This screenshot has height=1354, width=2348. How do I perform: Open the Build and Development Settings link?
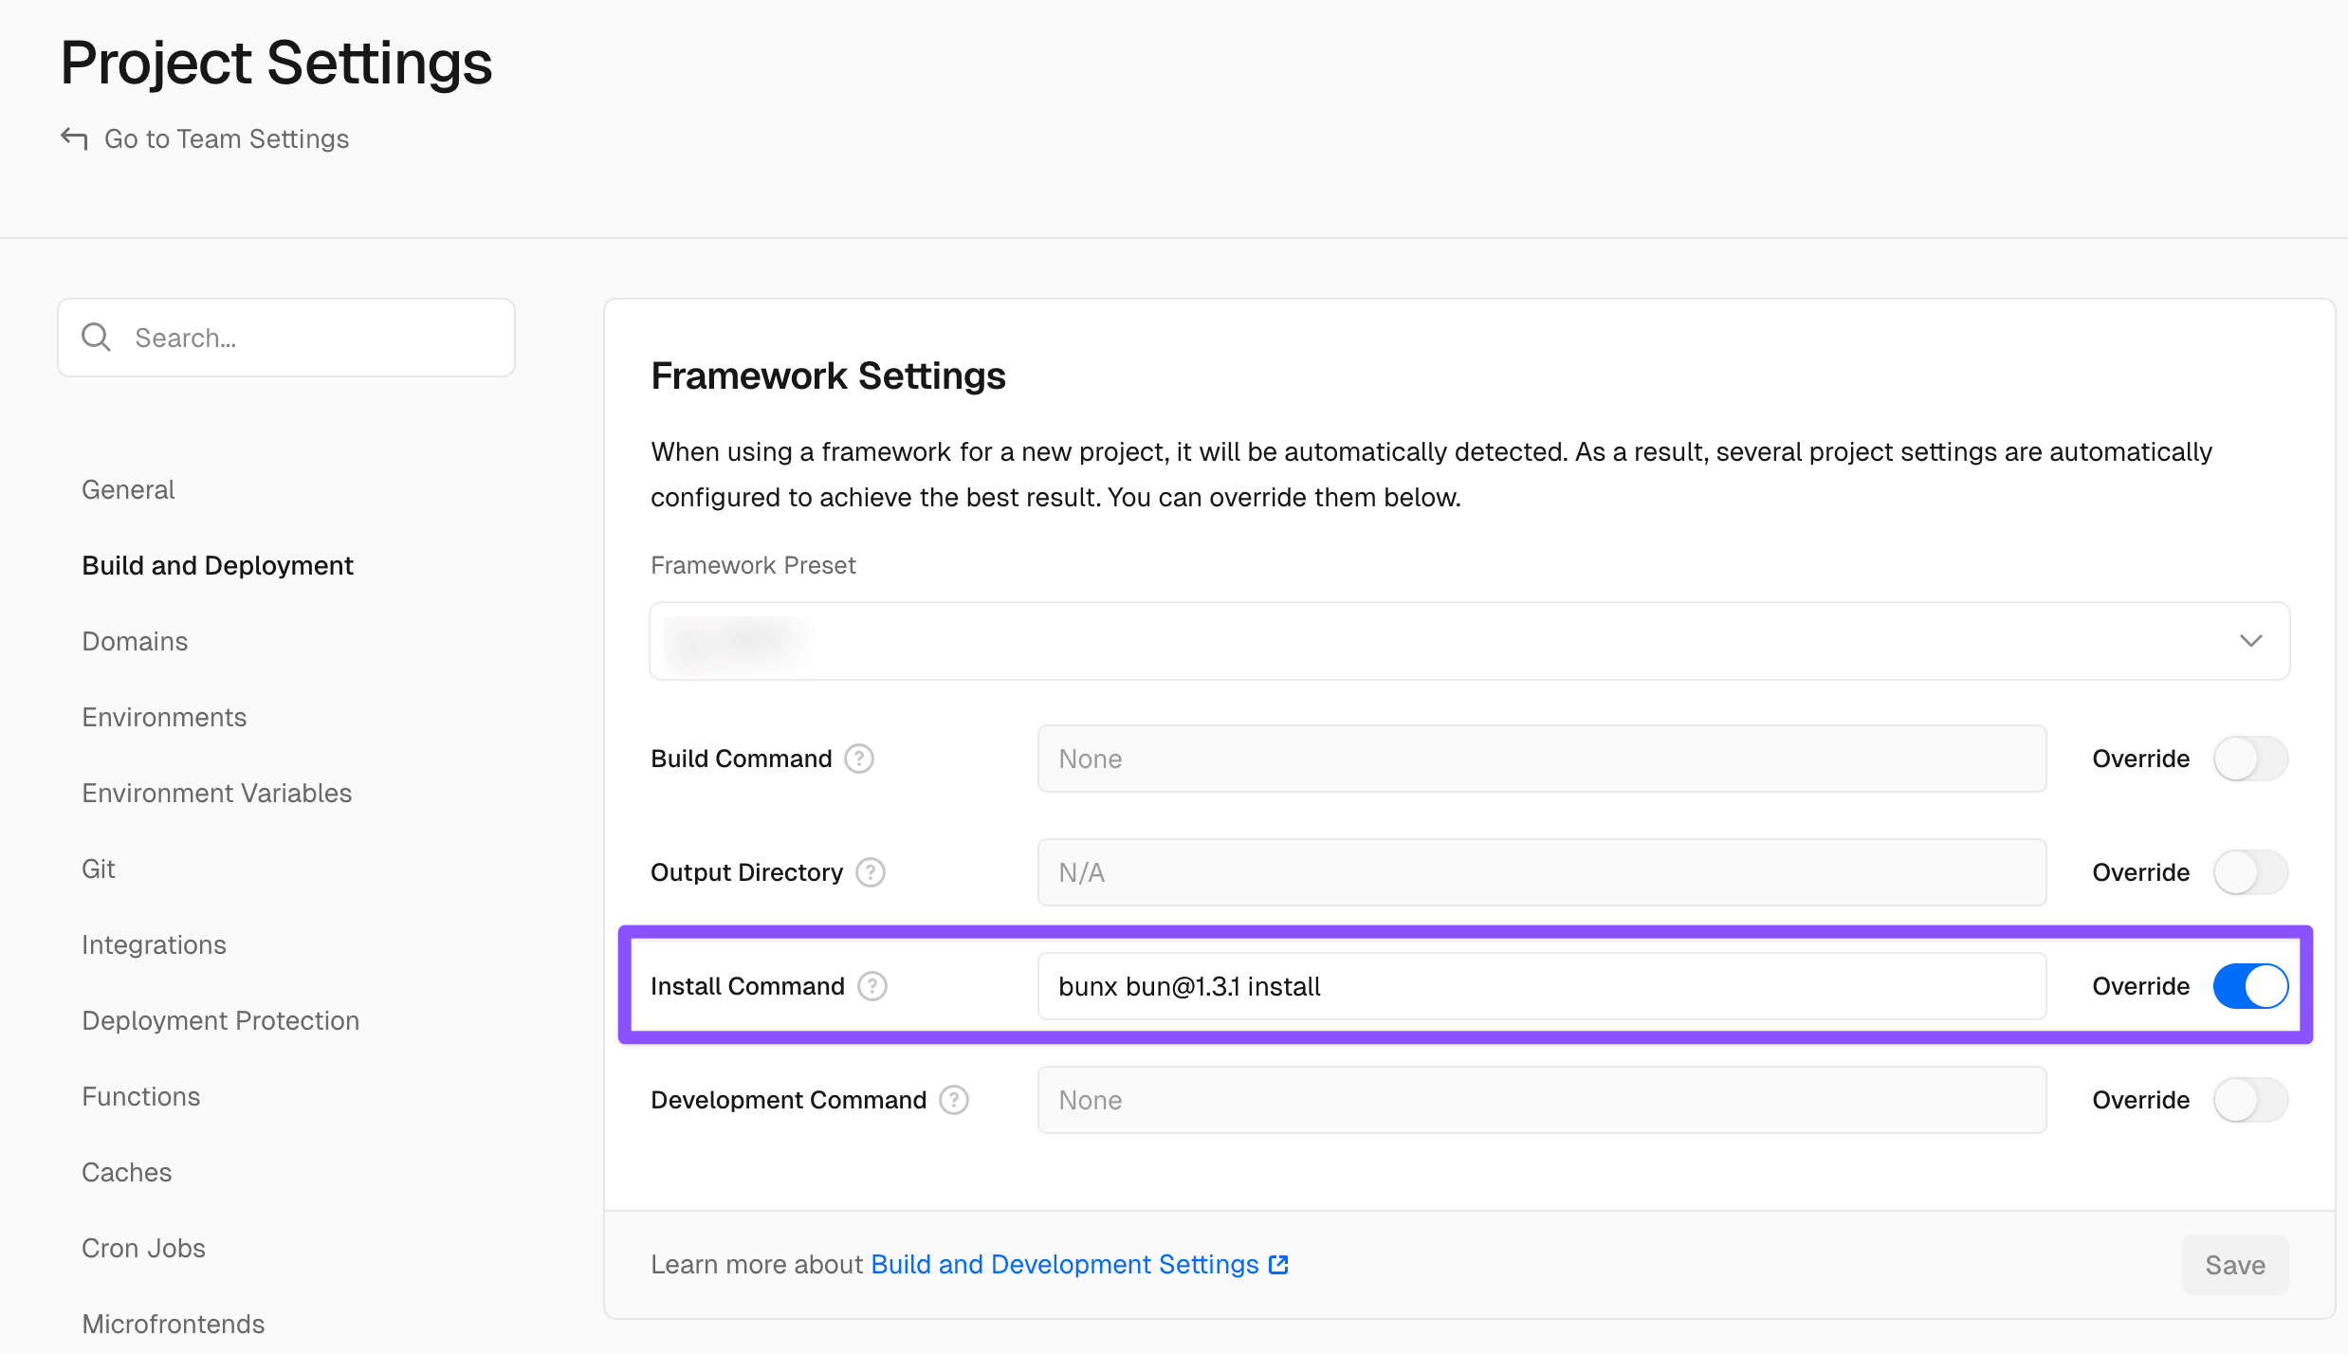(1064, 1265)
